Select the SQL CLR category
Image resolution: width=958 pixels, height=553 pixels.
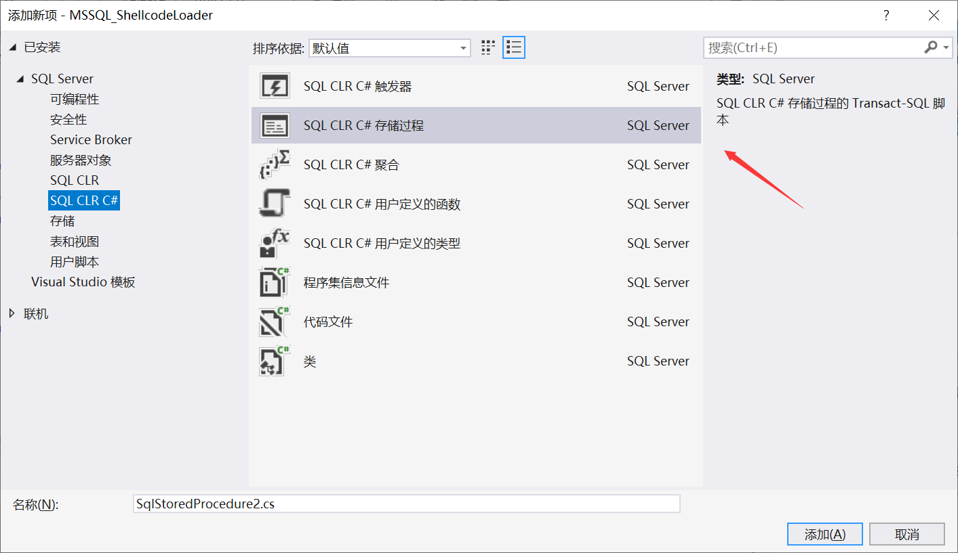75,181
